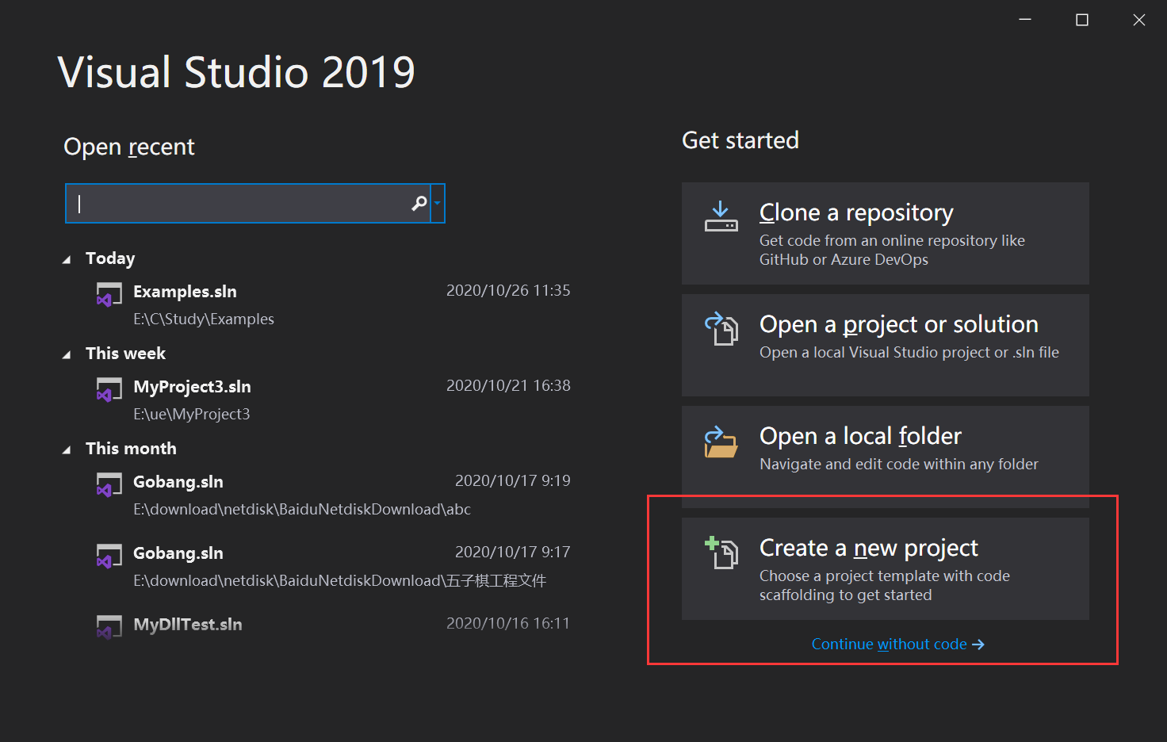Click the path E:\ue\MyProject3
This screenshot has height=742, width=1167.
pyautogui.click(x=192, y=414)
